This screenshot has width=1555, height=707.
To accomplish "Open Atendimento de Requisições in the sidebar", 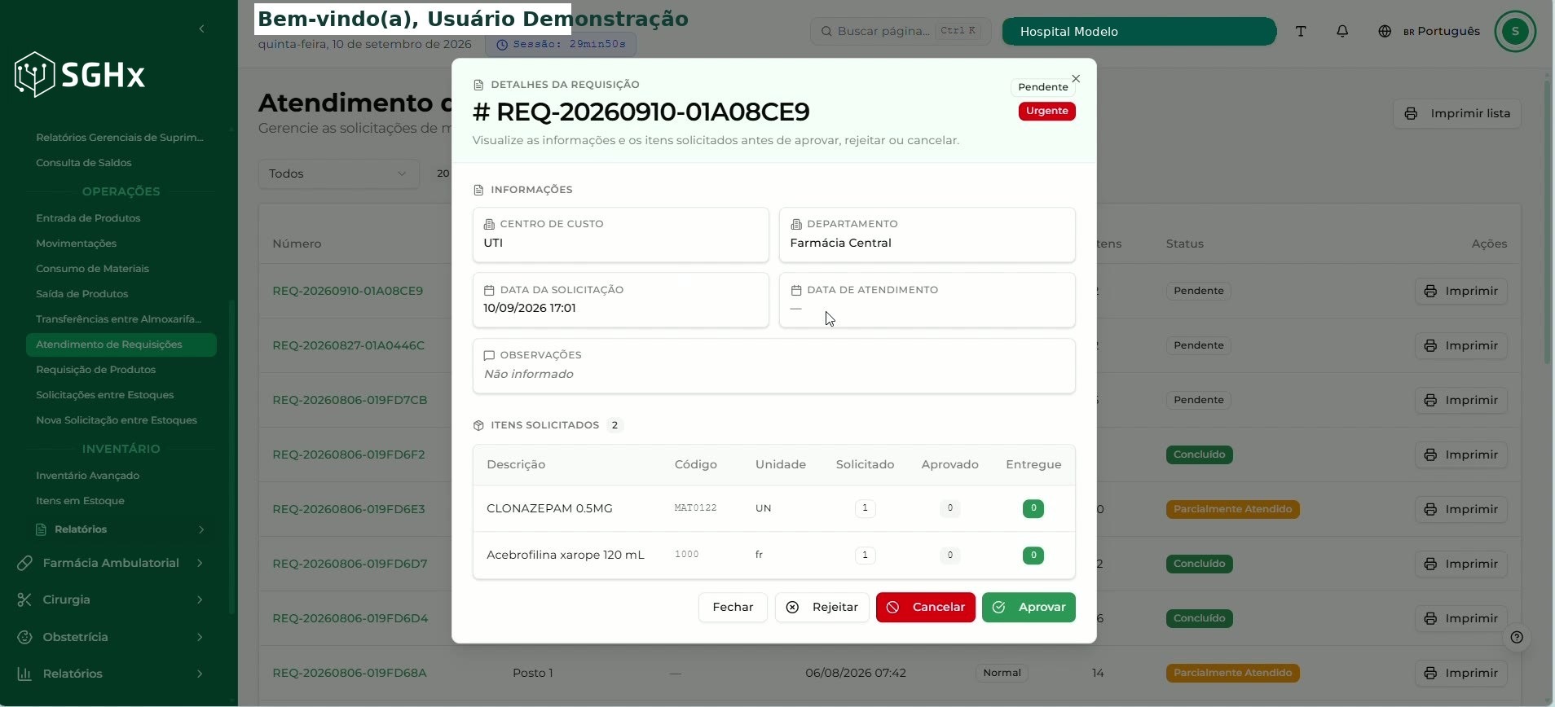I will coord(121,345).
